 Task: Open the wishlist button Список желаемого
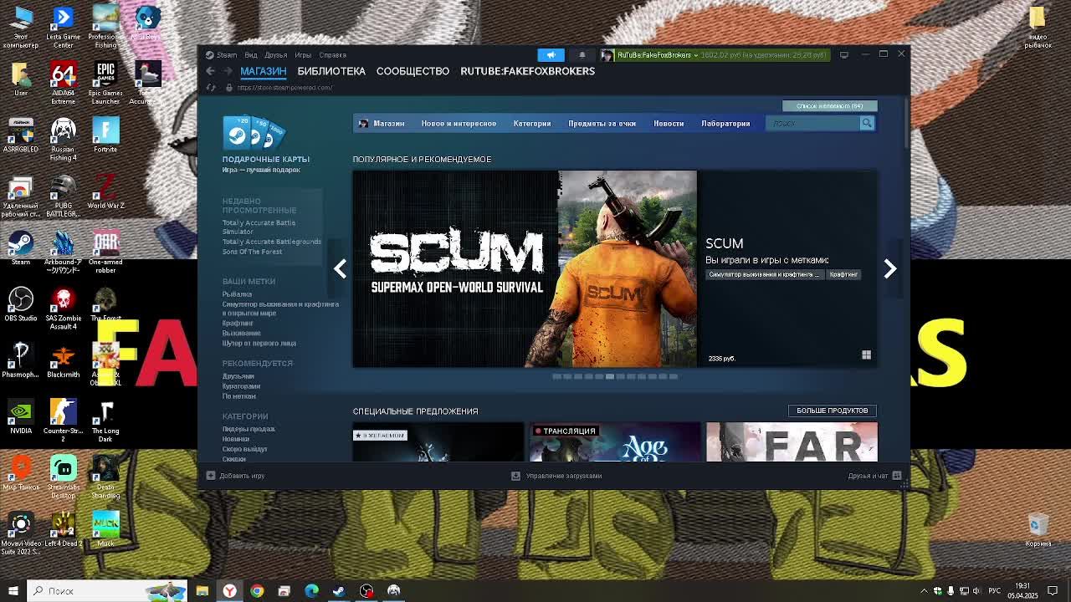pyautogui.click(x=829, y=106)
